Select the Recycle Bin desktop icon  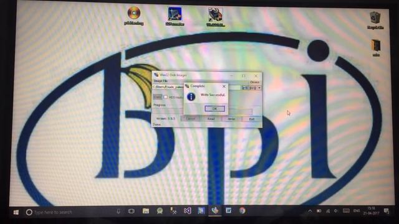tap(375, 21)
